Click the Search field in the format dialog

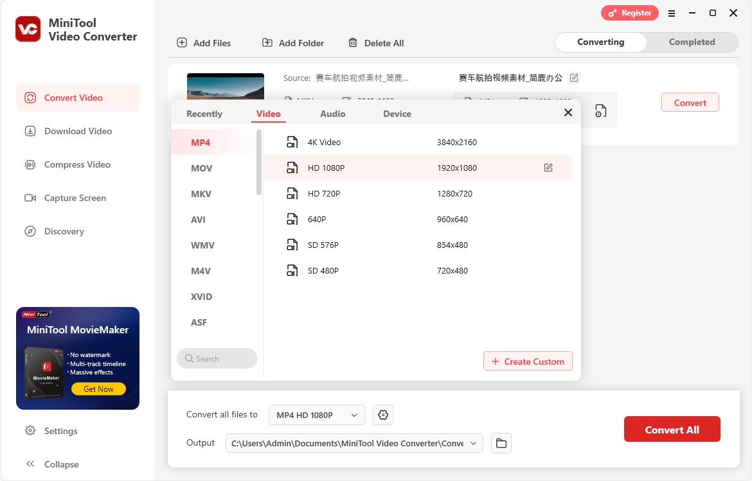tap(217, 358)
